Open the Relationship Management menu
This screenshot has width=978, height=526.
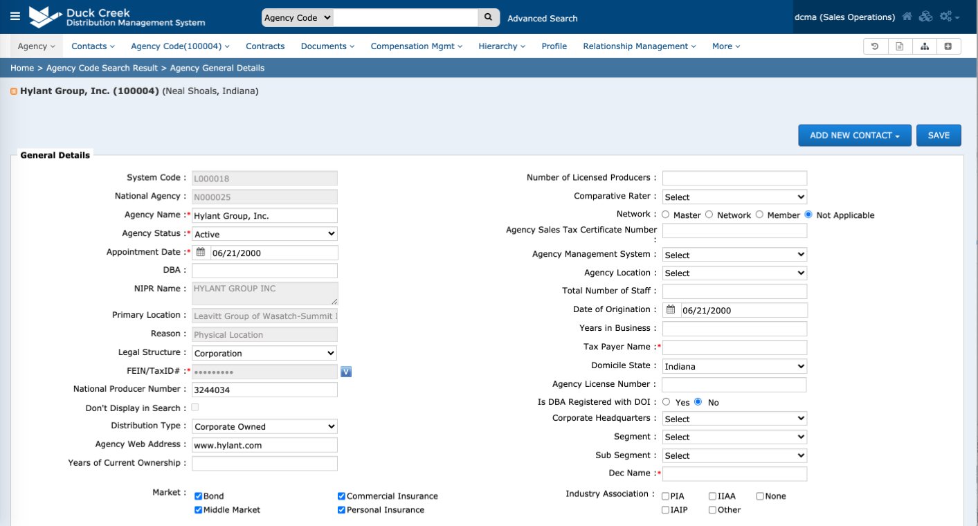click(640, 46)
